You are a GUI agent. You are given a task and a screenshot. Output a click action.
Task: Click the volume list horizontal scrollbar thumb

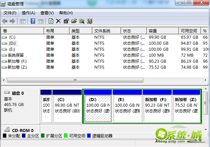pos(75,80)
